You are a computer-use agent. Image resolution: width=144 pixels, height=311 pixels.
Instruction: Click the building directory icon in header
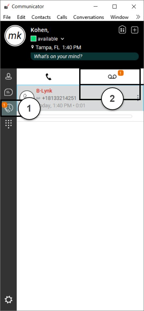coord(122,30)
